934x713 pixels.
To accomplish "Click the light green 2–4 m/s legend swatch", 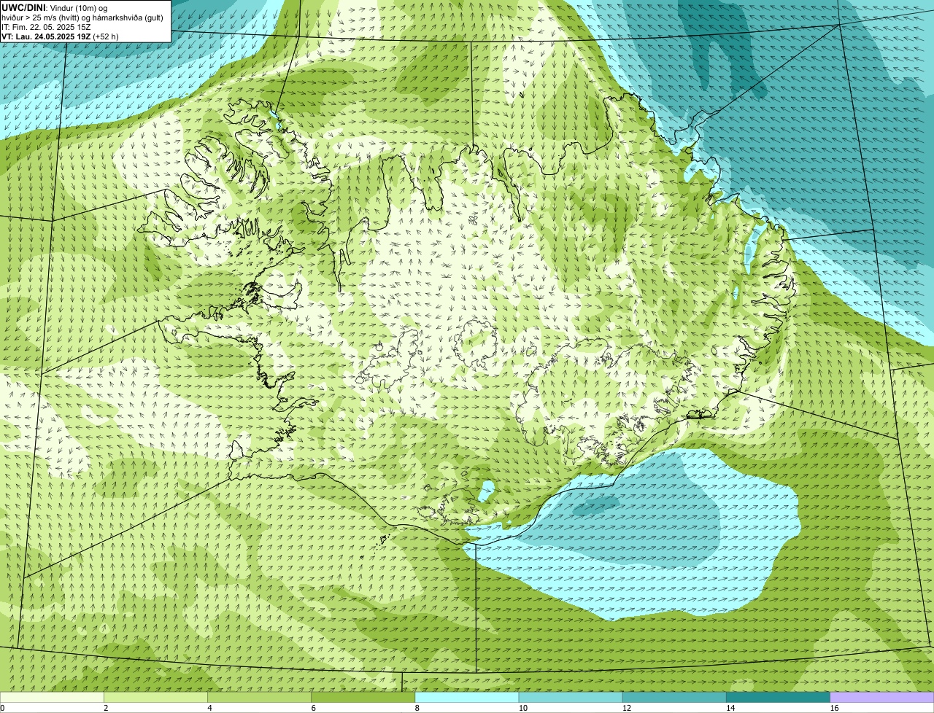I will point(155,697).
